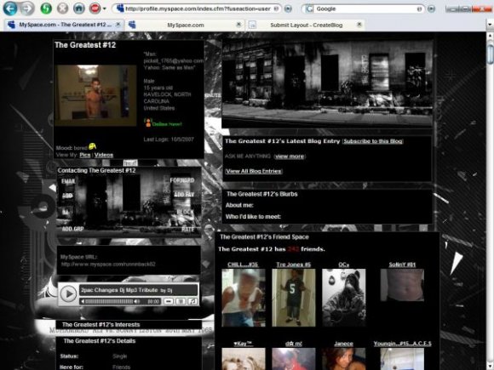Click the search go button beside Google box
Image resolution: width=494 pixels, height=370 pixels.
[431, 9]
